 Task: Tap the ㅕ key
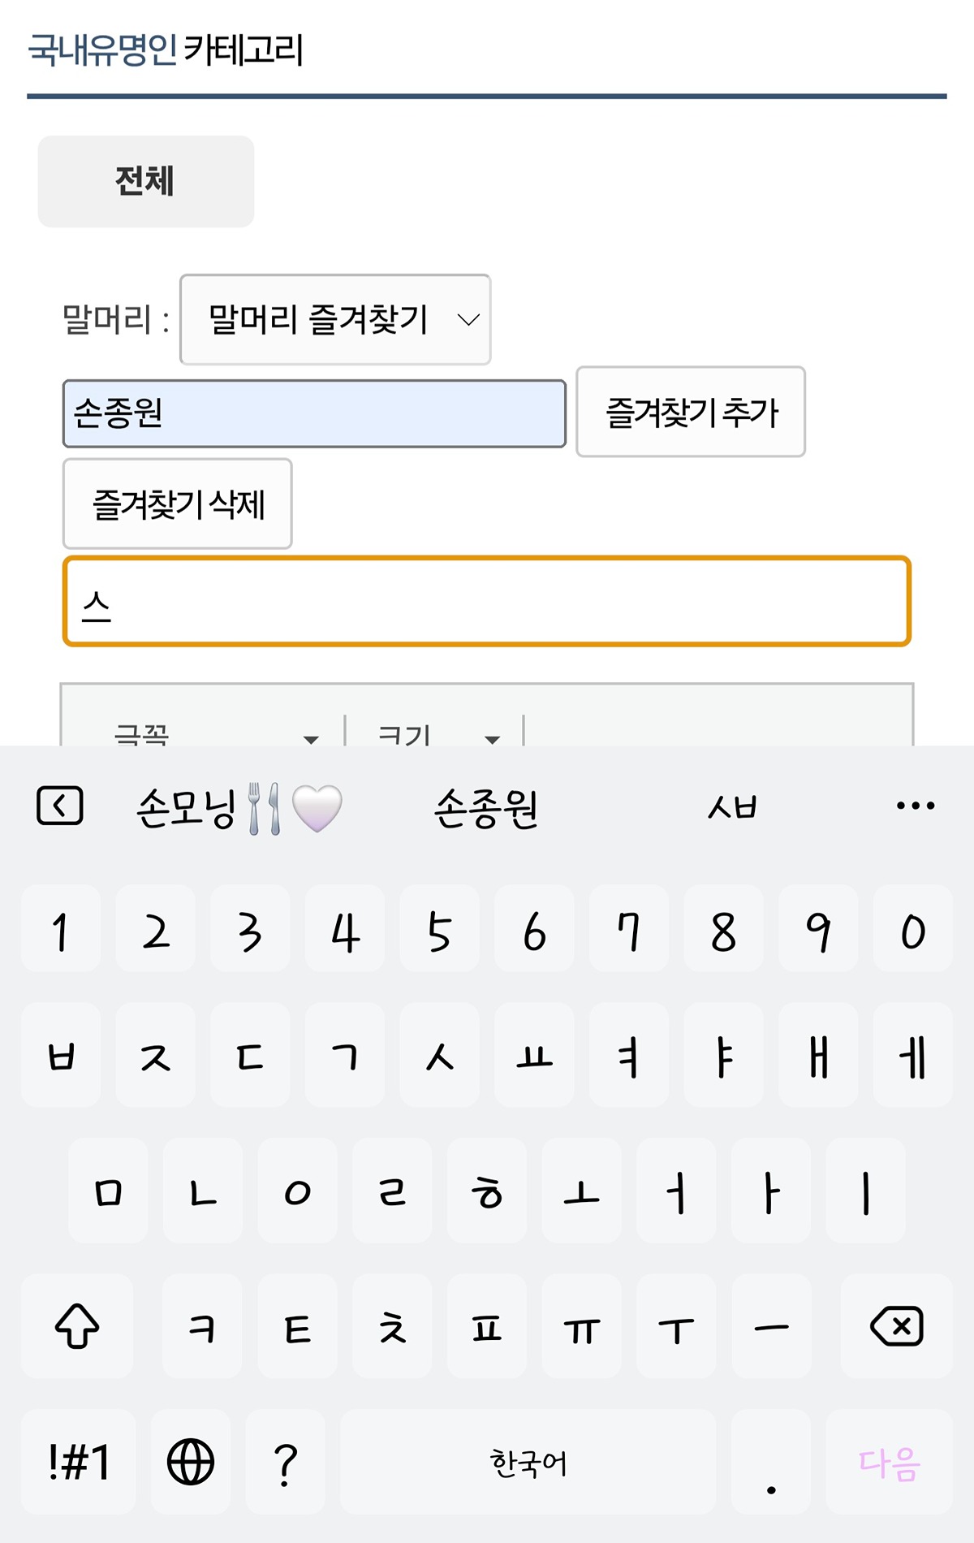[629, 1054]
